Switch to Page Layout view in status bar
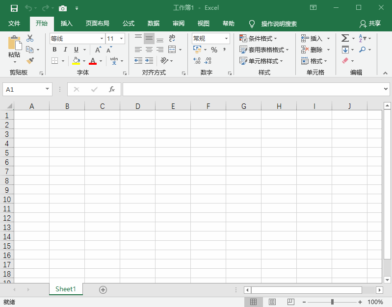 (272, 302)
